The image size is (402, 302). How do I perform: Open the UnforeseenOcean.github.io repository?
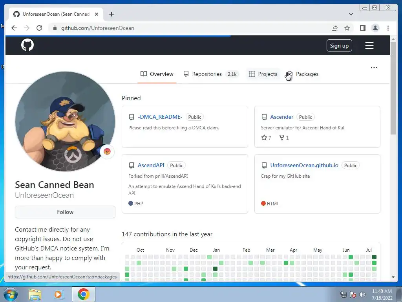(x=304, y=165)
